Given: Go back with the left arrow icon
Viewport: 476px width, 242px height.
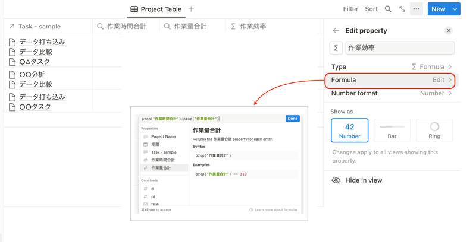Looking at the screenshot, I should 336,31.
